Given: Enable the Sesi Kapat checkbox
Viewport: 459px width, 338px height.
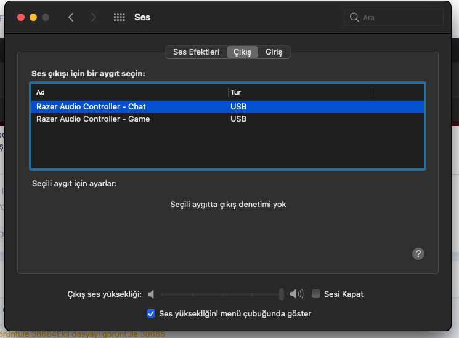Looking at the screenshot, I should (316, 294).
